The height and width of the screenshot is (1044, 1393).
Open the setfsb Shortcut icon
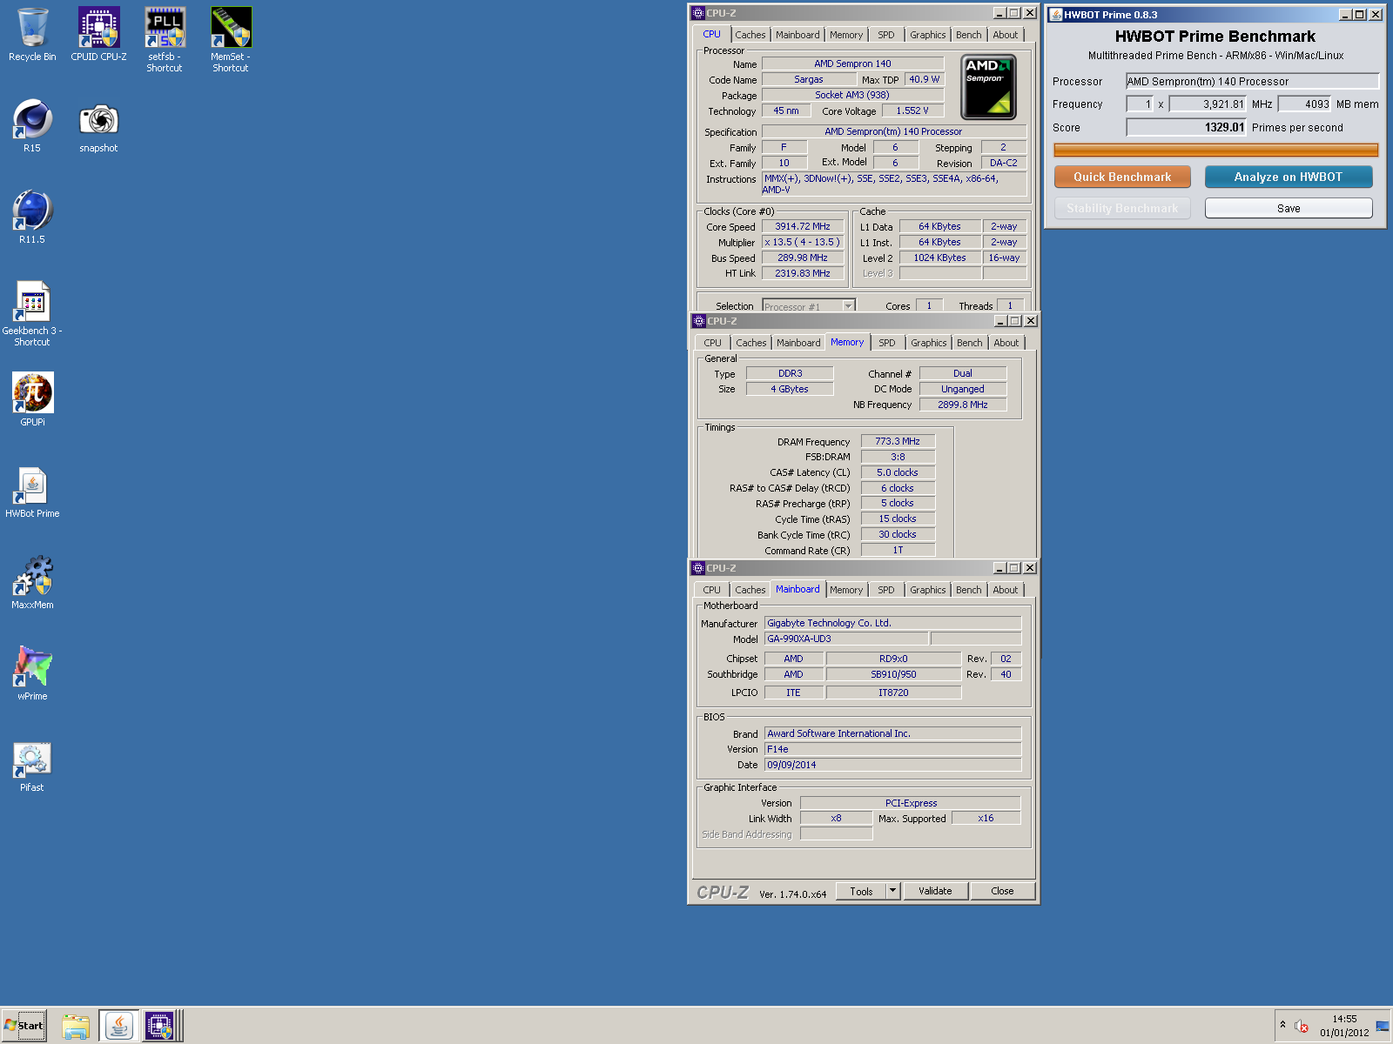[165, 40]
